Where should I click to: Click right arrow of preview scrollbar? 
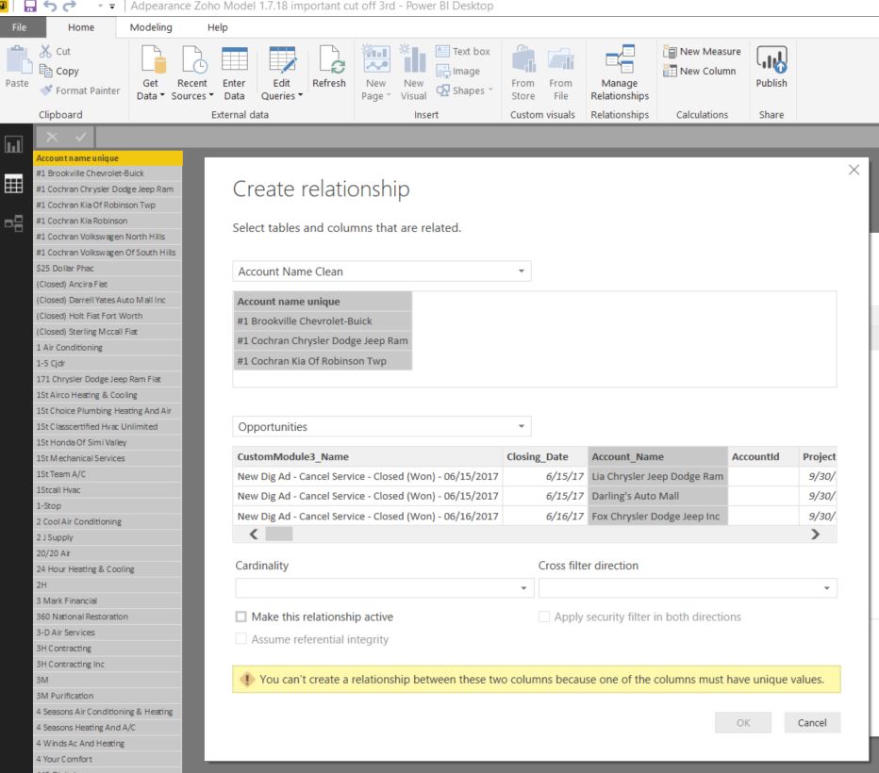click(815, 534)
